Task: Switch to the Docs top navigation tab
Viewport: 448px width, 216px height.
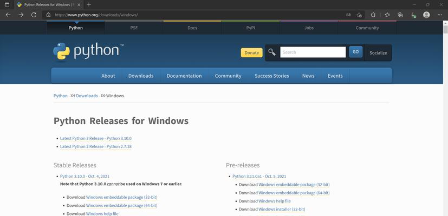Action: point(192,28)
